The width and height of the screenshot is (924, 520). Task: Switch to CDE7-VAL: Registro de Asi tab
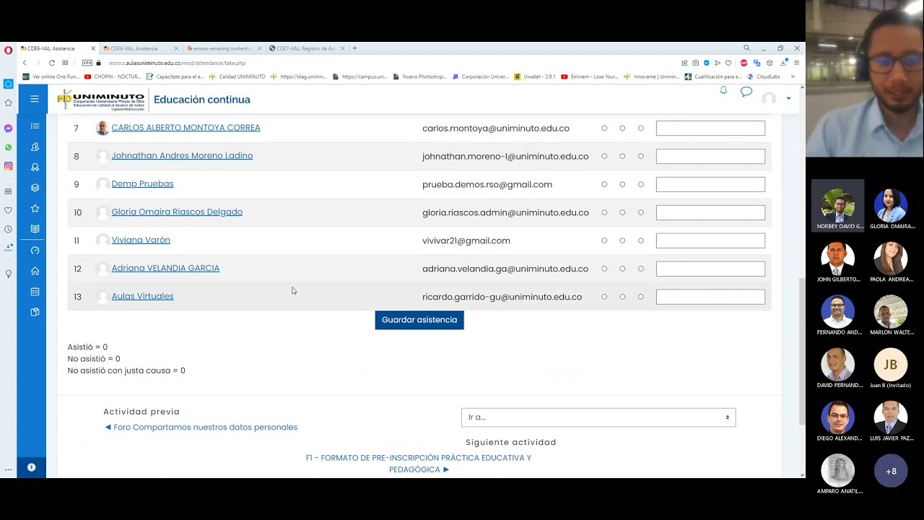(307, 48)
